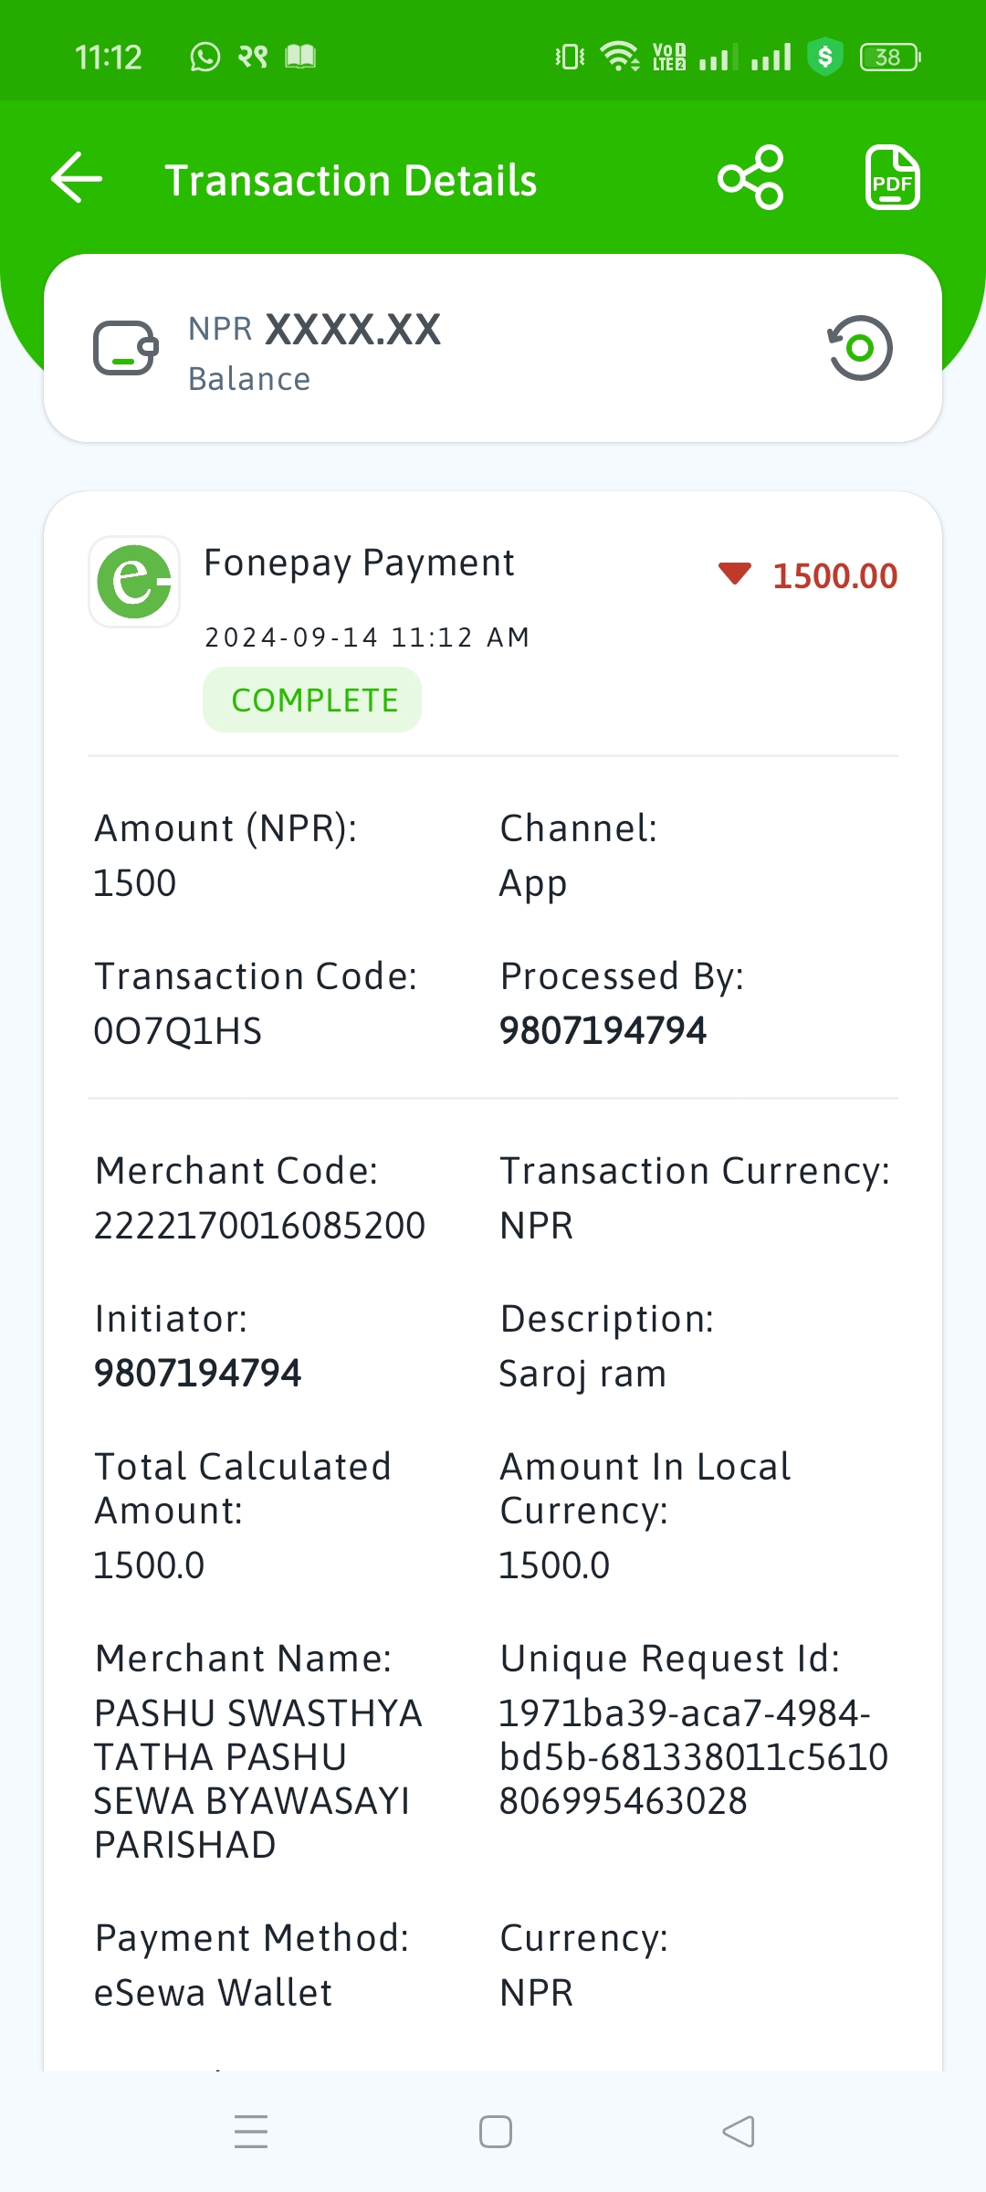Tap the Fonepay Payment title
Image resolution: width=986 pixels, height=2192 pixels.
[360, 563]
